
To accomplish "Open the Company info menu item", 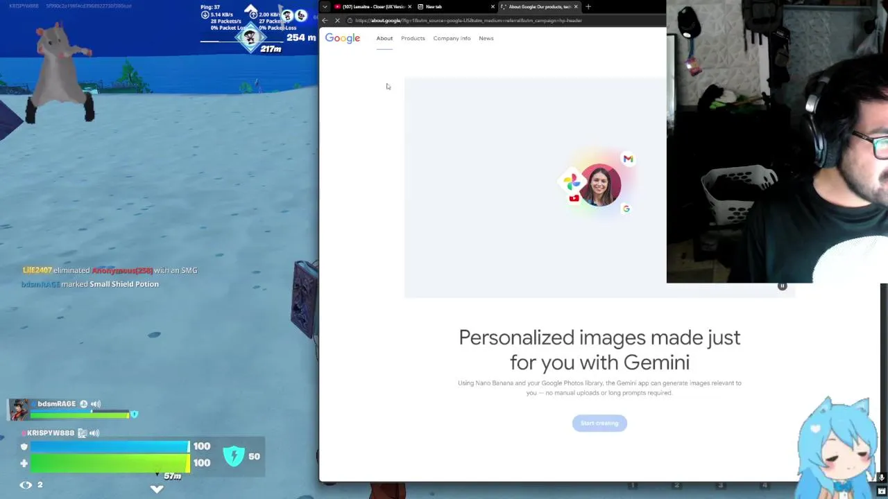I will point(452,38).
